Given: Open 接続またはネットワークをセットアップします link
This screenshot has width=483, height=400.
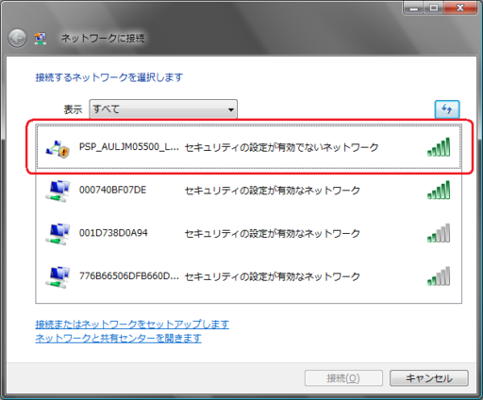Looking at the screenshot, I should [x=132, y=324].
